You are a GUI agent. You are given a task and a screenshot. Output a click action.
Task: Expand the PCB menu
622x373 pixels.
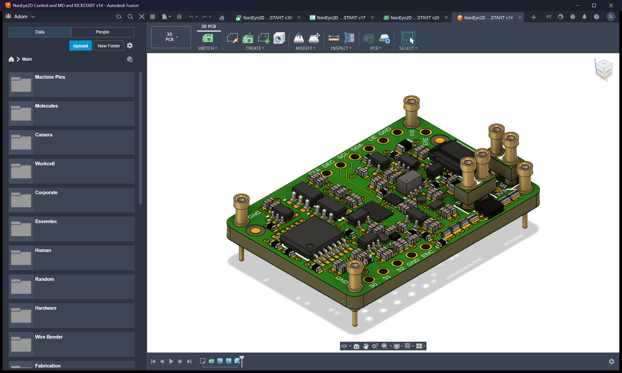pos(376,48)
